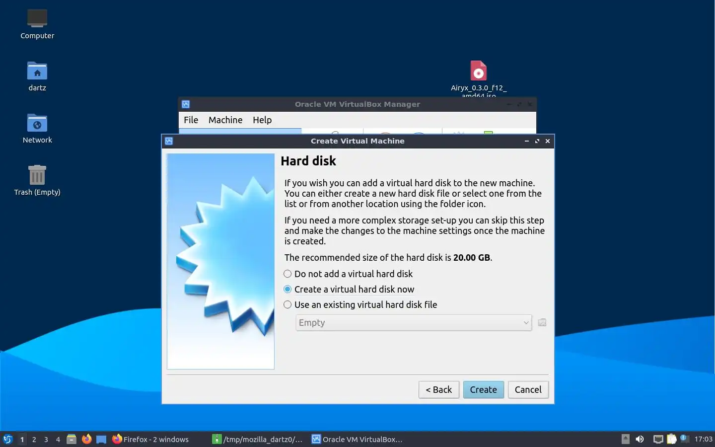
Task: Click VirtualBox icon in Create Virtual Machine titlebar
Action: coord(169,141)
